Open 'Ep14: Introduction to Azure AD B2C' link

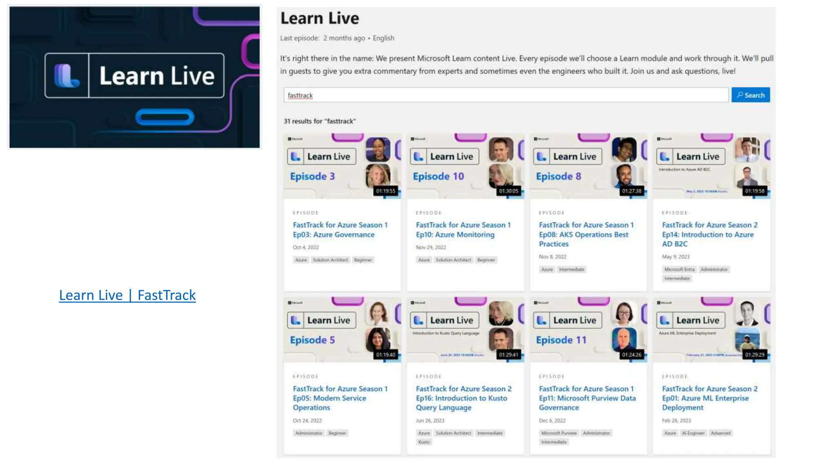[x=709, y=234]
